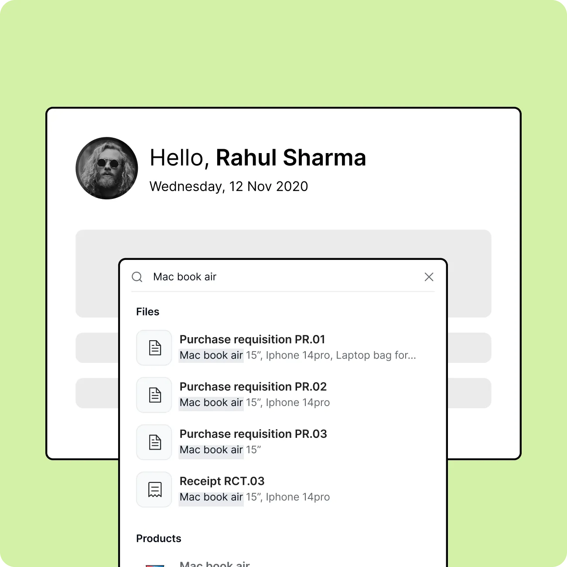
Task: Click the search magnifier icon
Action: tap(137, 277)
